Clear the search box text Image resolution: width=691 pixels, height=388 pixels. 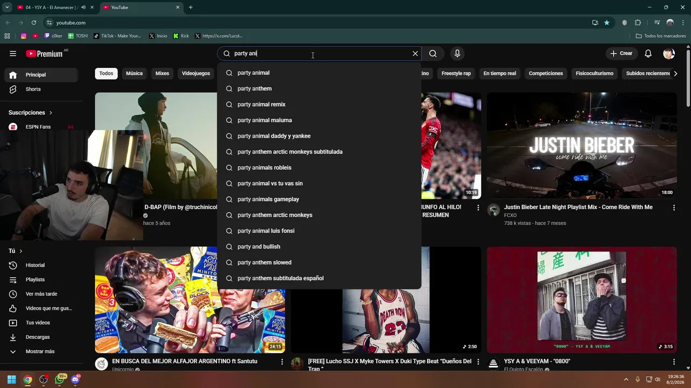click(415, 53)
